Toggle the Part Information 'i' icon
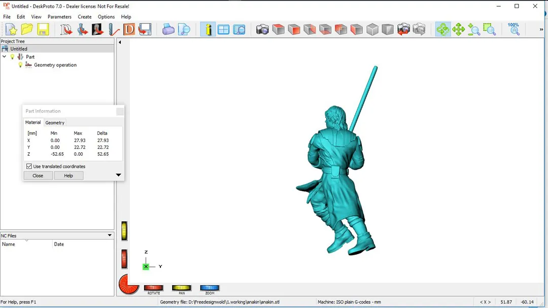 tap(208, 30)
